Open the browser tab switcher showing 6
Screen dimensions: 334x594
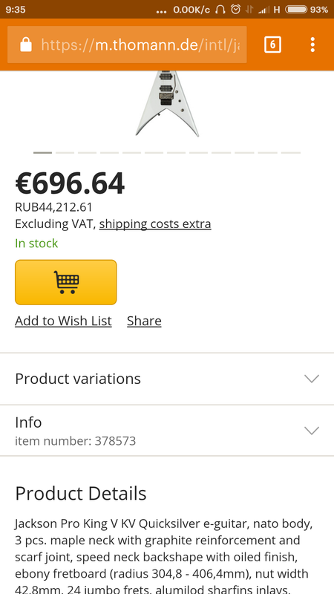click(x=272, y=45)
